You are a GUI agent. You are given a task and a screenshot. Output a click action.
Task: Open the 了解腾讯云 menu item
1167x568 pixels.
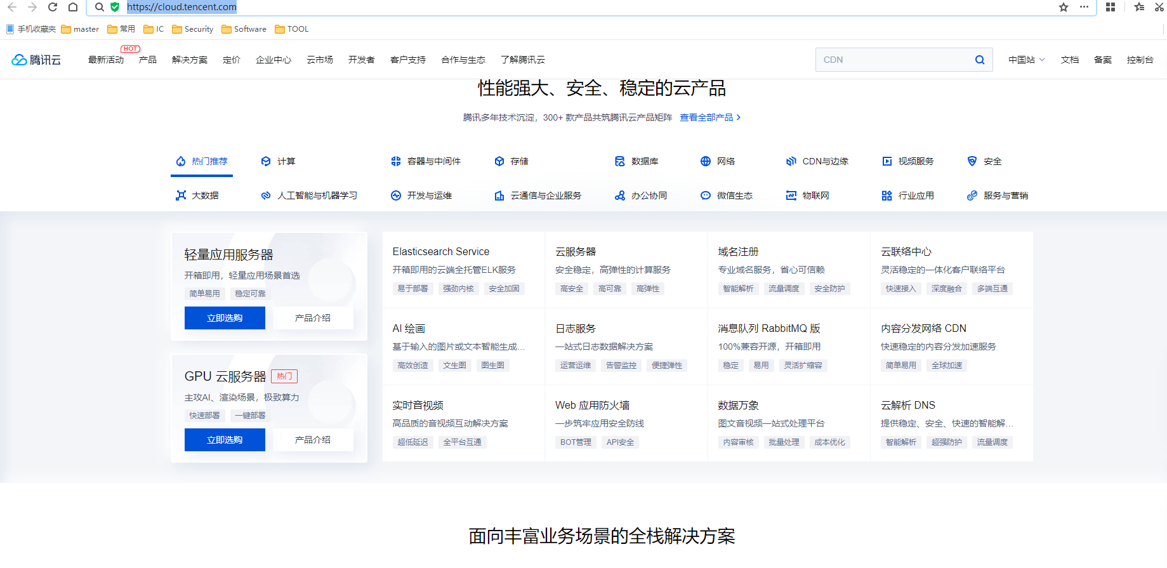pyautogui.click(x=523, y=60)
